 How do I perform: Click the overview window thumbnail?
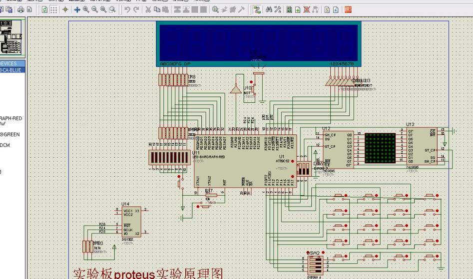point(12,37)
